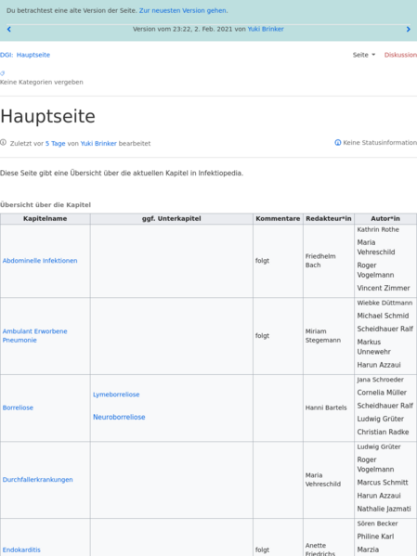Open the Diskussion tab
The width and height of the screenshot is (417, 556).
pyautogui.click(x=400, y=55)
